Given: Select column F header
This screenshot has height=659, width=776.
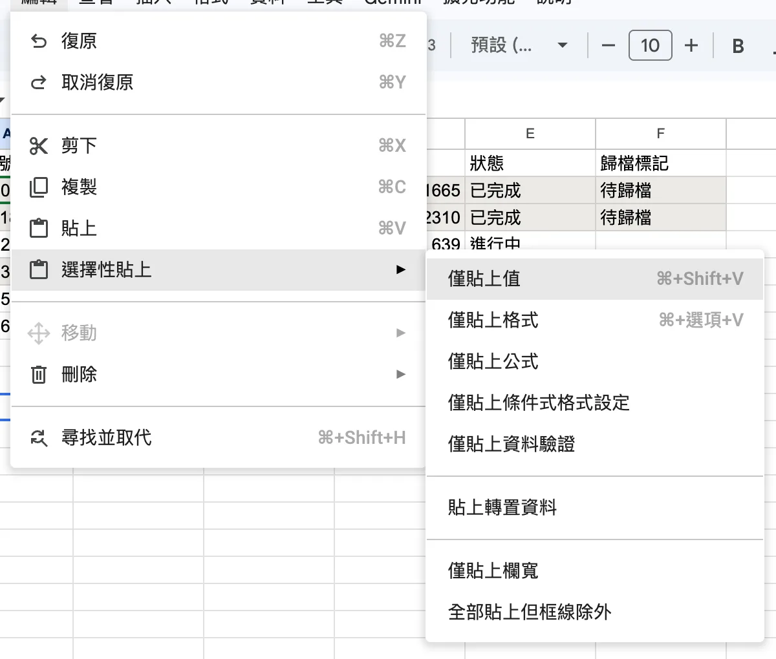Looking at the screenshot, I should [x=661, y=134].
